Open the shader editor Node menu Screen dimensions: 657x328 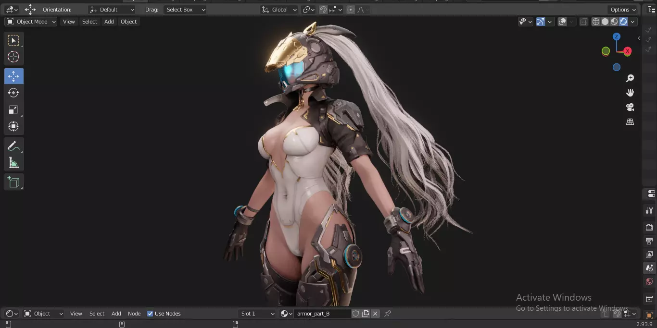pyautogui.click(x=134, y=314)
